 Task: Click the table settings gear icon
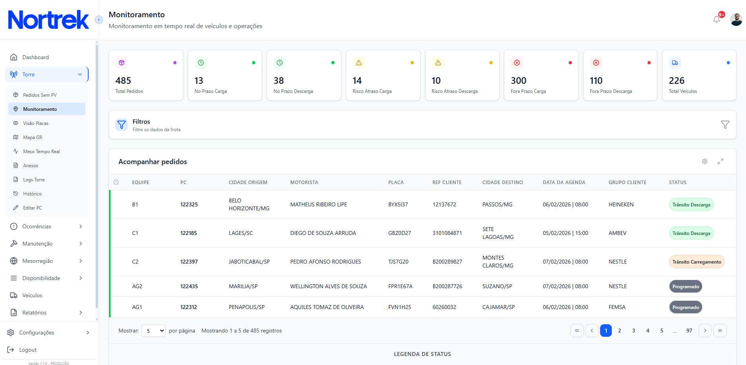[705, 161]
